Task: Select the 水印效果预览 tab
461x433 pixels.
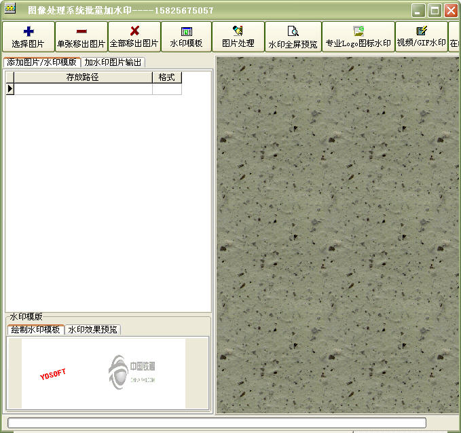Action: [92, 330]
